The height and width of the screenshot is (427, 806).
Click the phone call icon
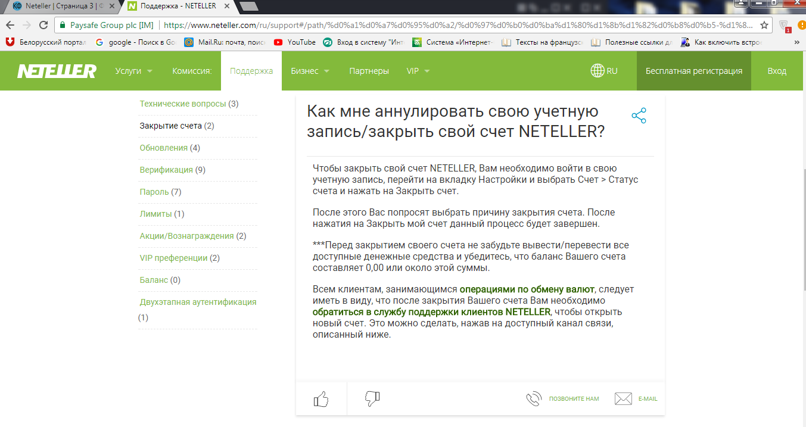pos(534,398)
